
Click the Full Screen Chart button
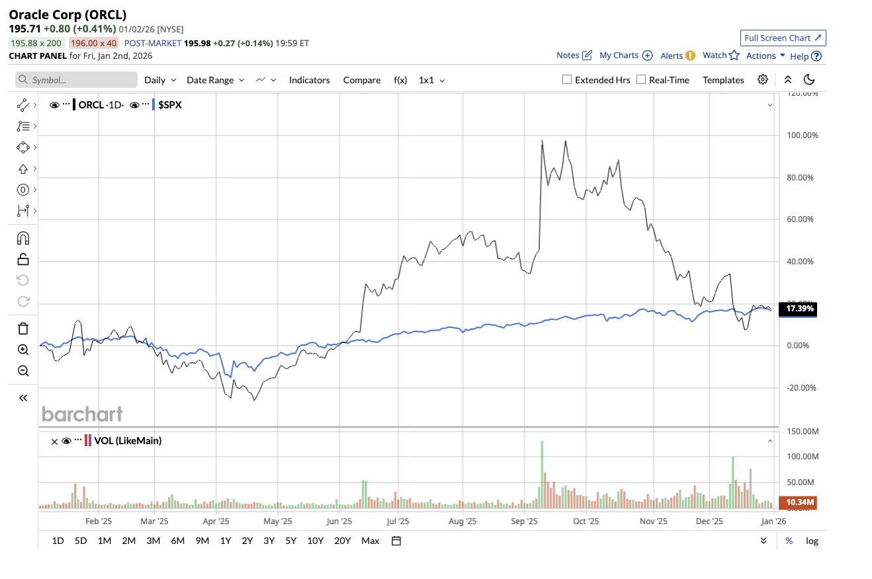coord(783,38)
